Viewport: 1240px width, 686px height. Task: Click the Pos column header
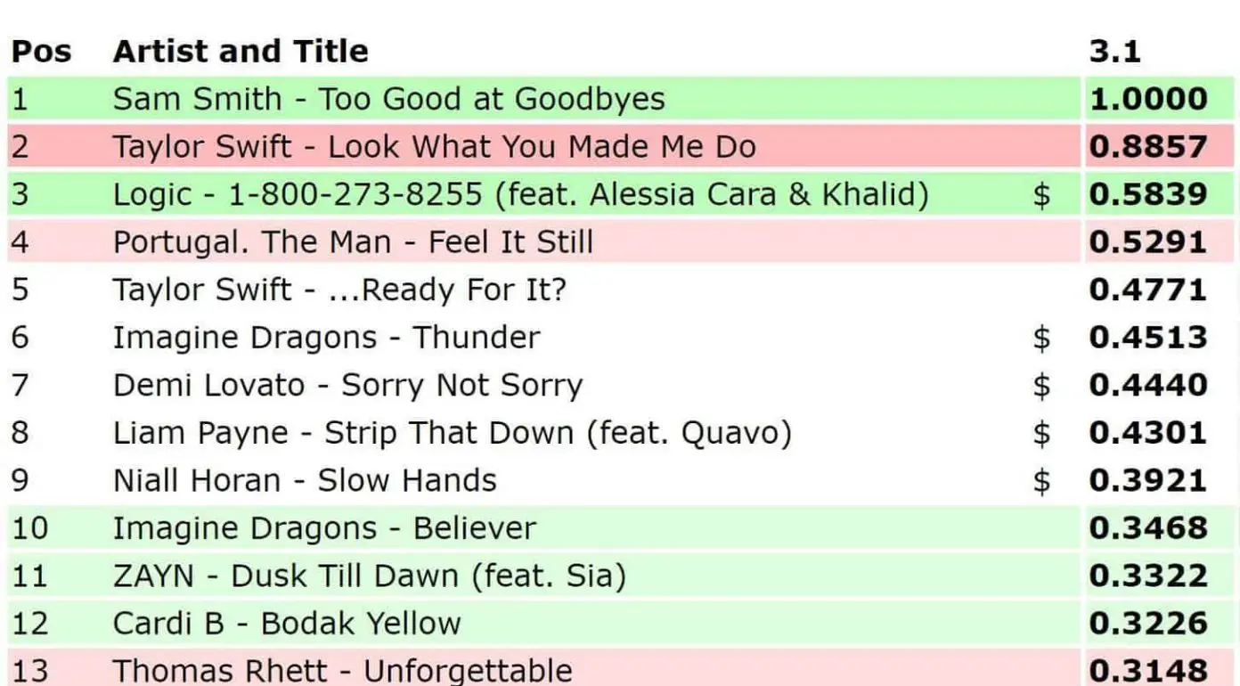click(41, 51)
